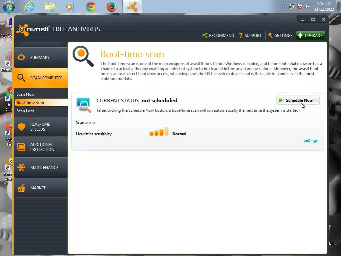Open the Market section
The height and width of the screenshot is (256, 341).
click(41, 188)
